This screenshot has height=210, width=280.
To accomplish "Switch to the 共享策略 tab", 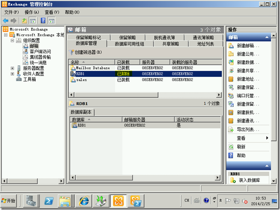I will click(171, 44).
